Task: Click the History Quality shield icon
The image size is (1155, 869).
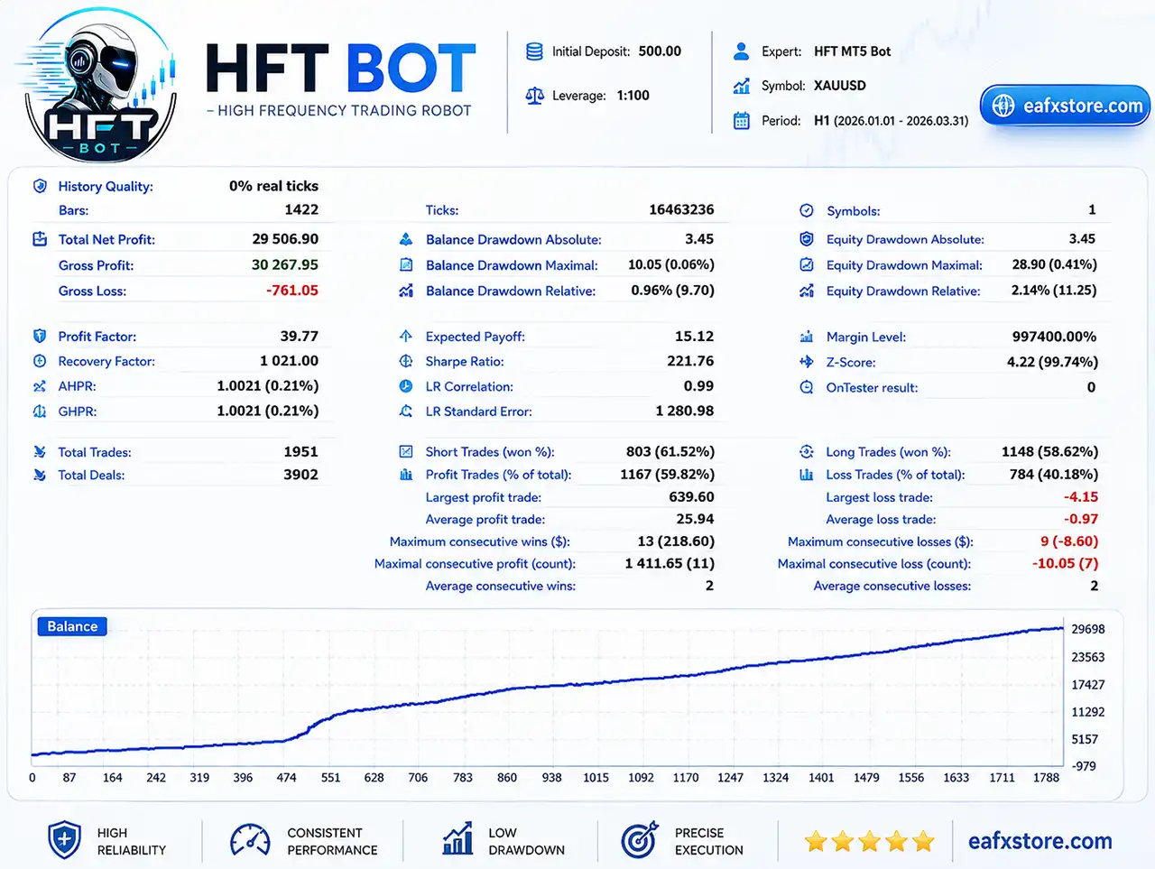Action: click(40, 186)
